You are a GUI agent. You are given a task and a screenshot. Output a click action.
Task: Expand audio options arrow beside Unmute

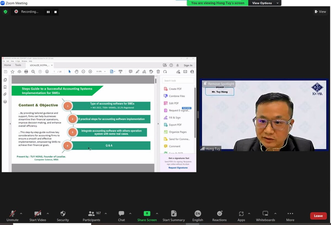21,213
